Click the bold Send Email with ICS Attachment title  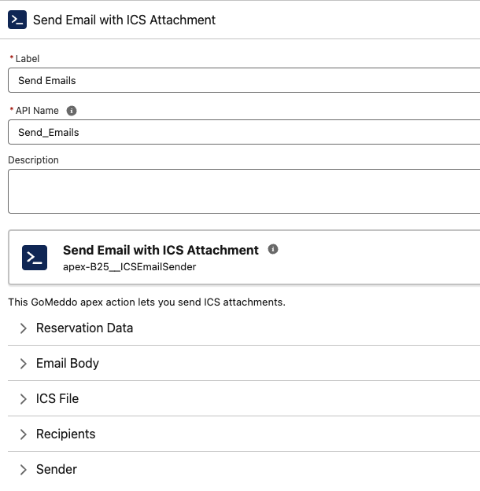[x=161, y=250]
